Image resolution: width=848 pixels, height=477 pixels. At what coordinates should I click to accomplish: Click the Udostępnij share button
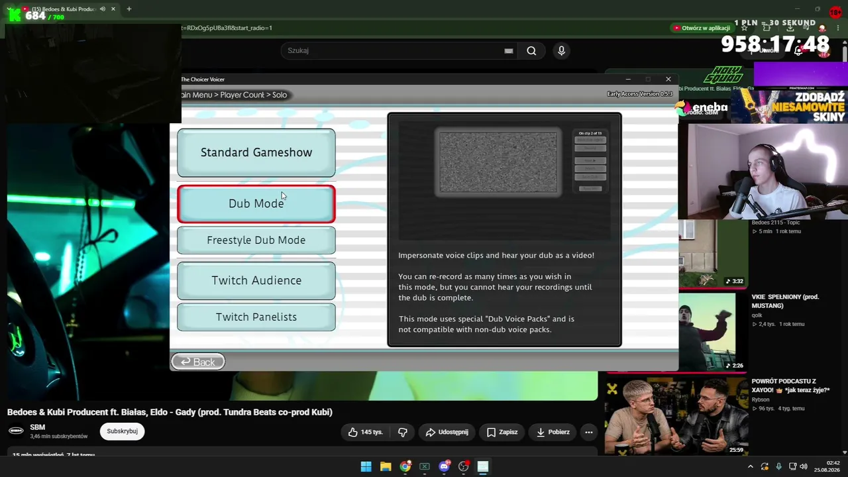(447, 432)
